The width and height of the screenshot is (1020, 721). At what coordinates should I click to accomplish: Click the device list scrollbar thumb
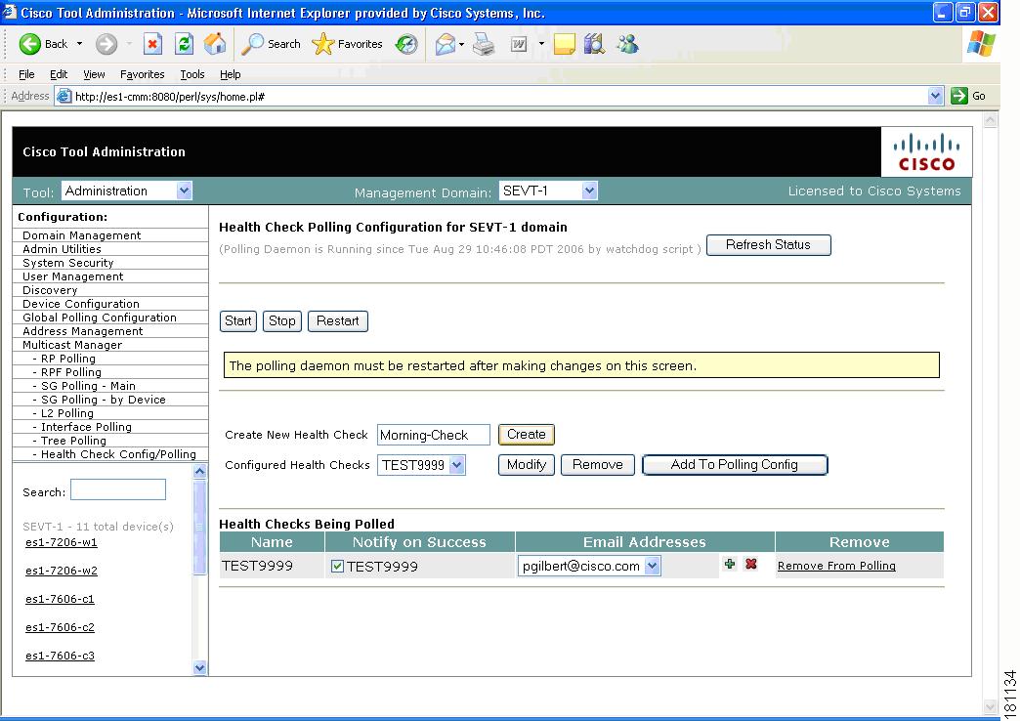tap(199, 528)
